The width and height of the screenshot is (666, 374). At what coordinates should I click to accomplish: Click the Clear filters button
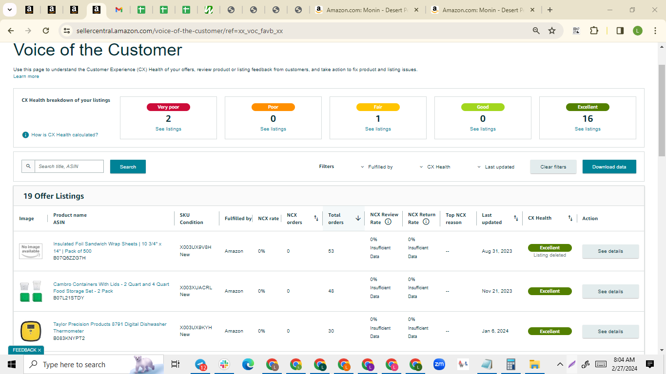coord(553,167)
